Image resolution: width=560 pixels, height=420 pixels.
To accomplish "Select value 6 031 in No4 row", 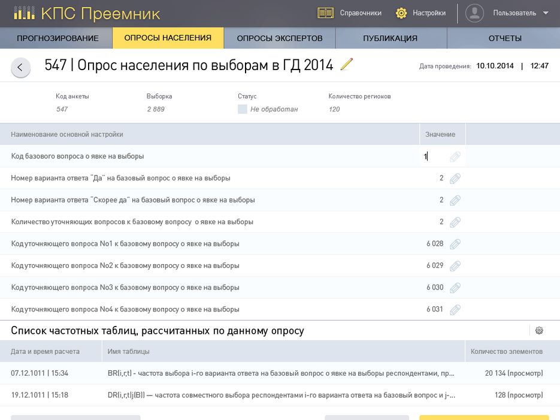I will [x=435, y=309].
